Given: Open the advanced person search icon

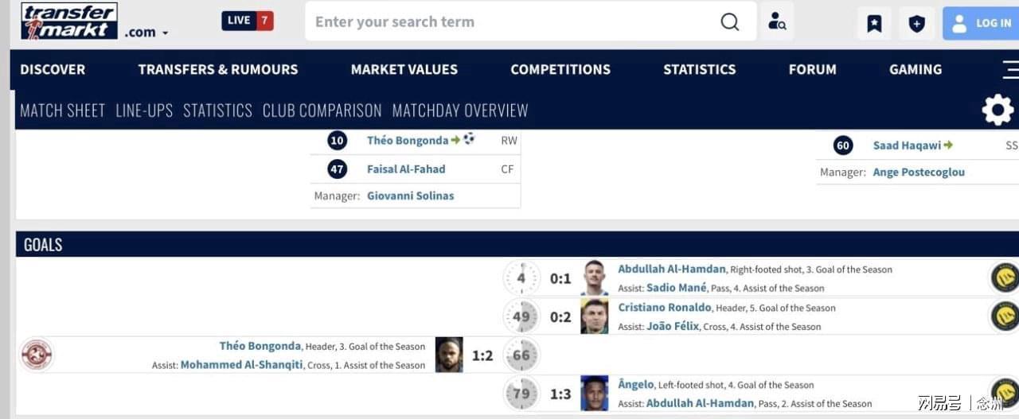Looking at the screenshot, I should point(777,21).
